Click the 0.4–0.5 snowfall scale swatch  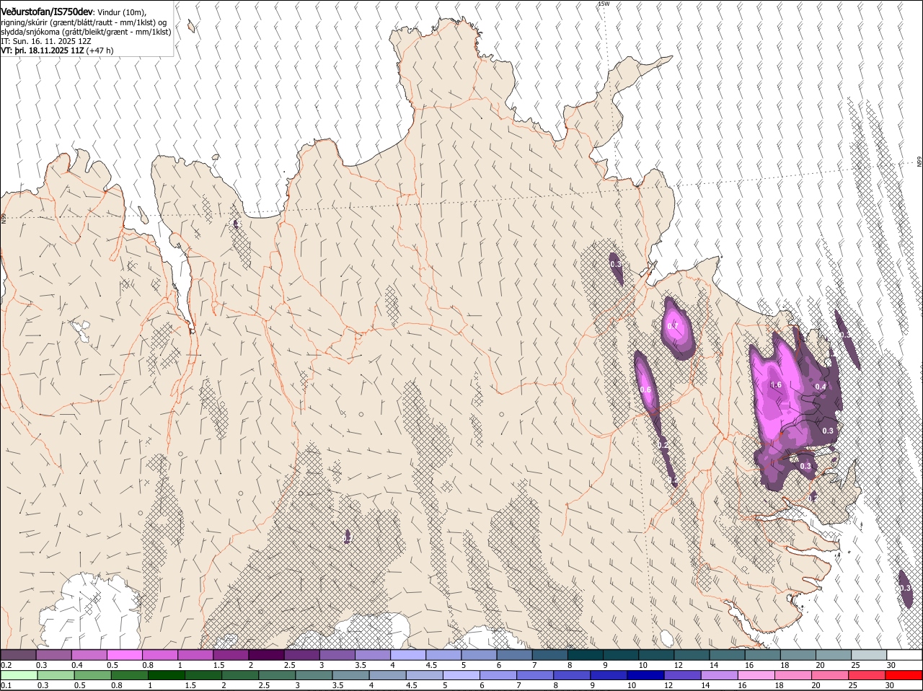pyautogui.click(x=89, y=655)
